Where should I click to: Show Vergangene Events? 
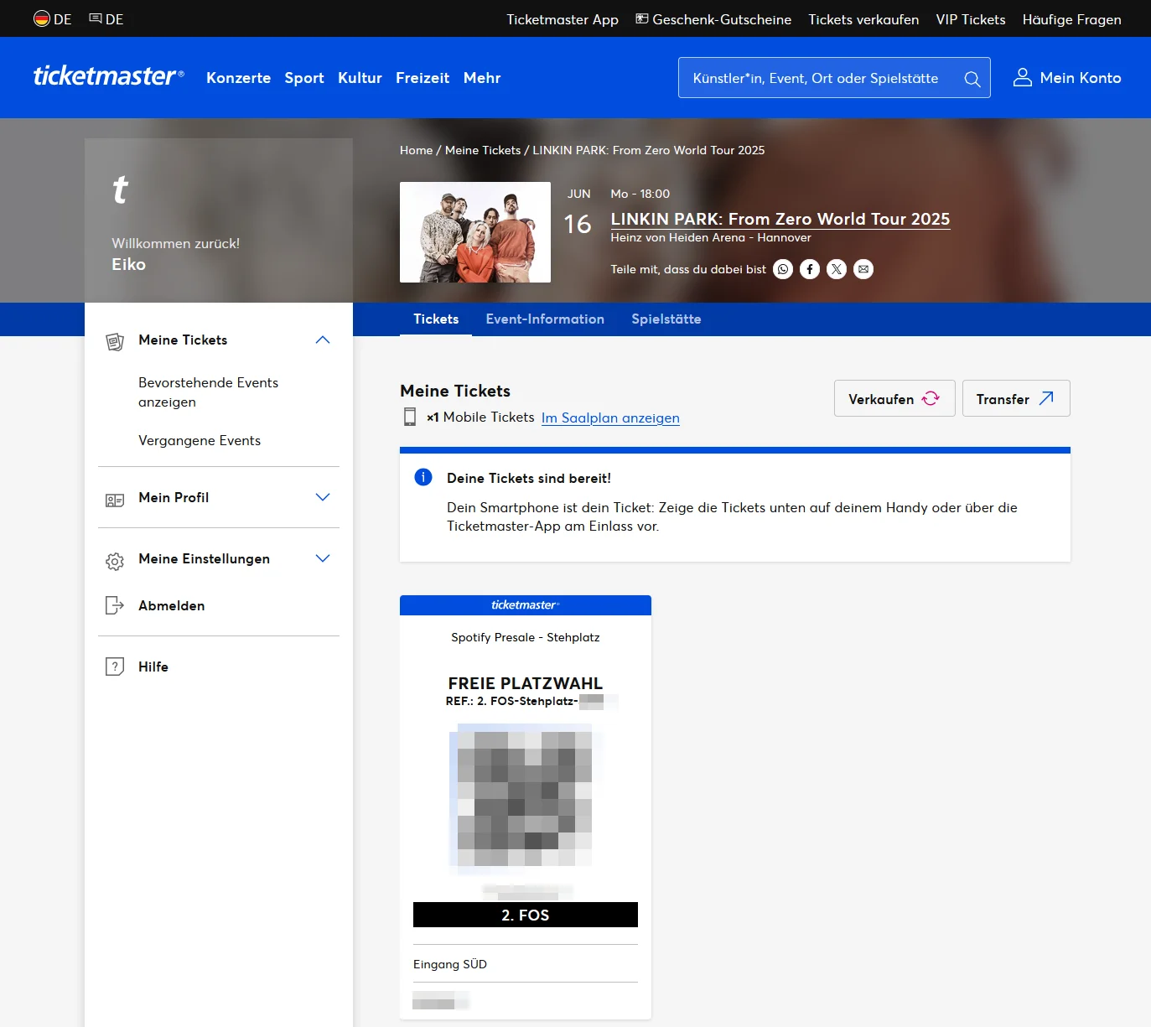pyautogui.click(x=200, y=441)
